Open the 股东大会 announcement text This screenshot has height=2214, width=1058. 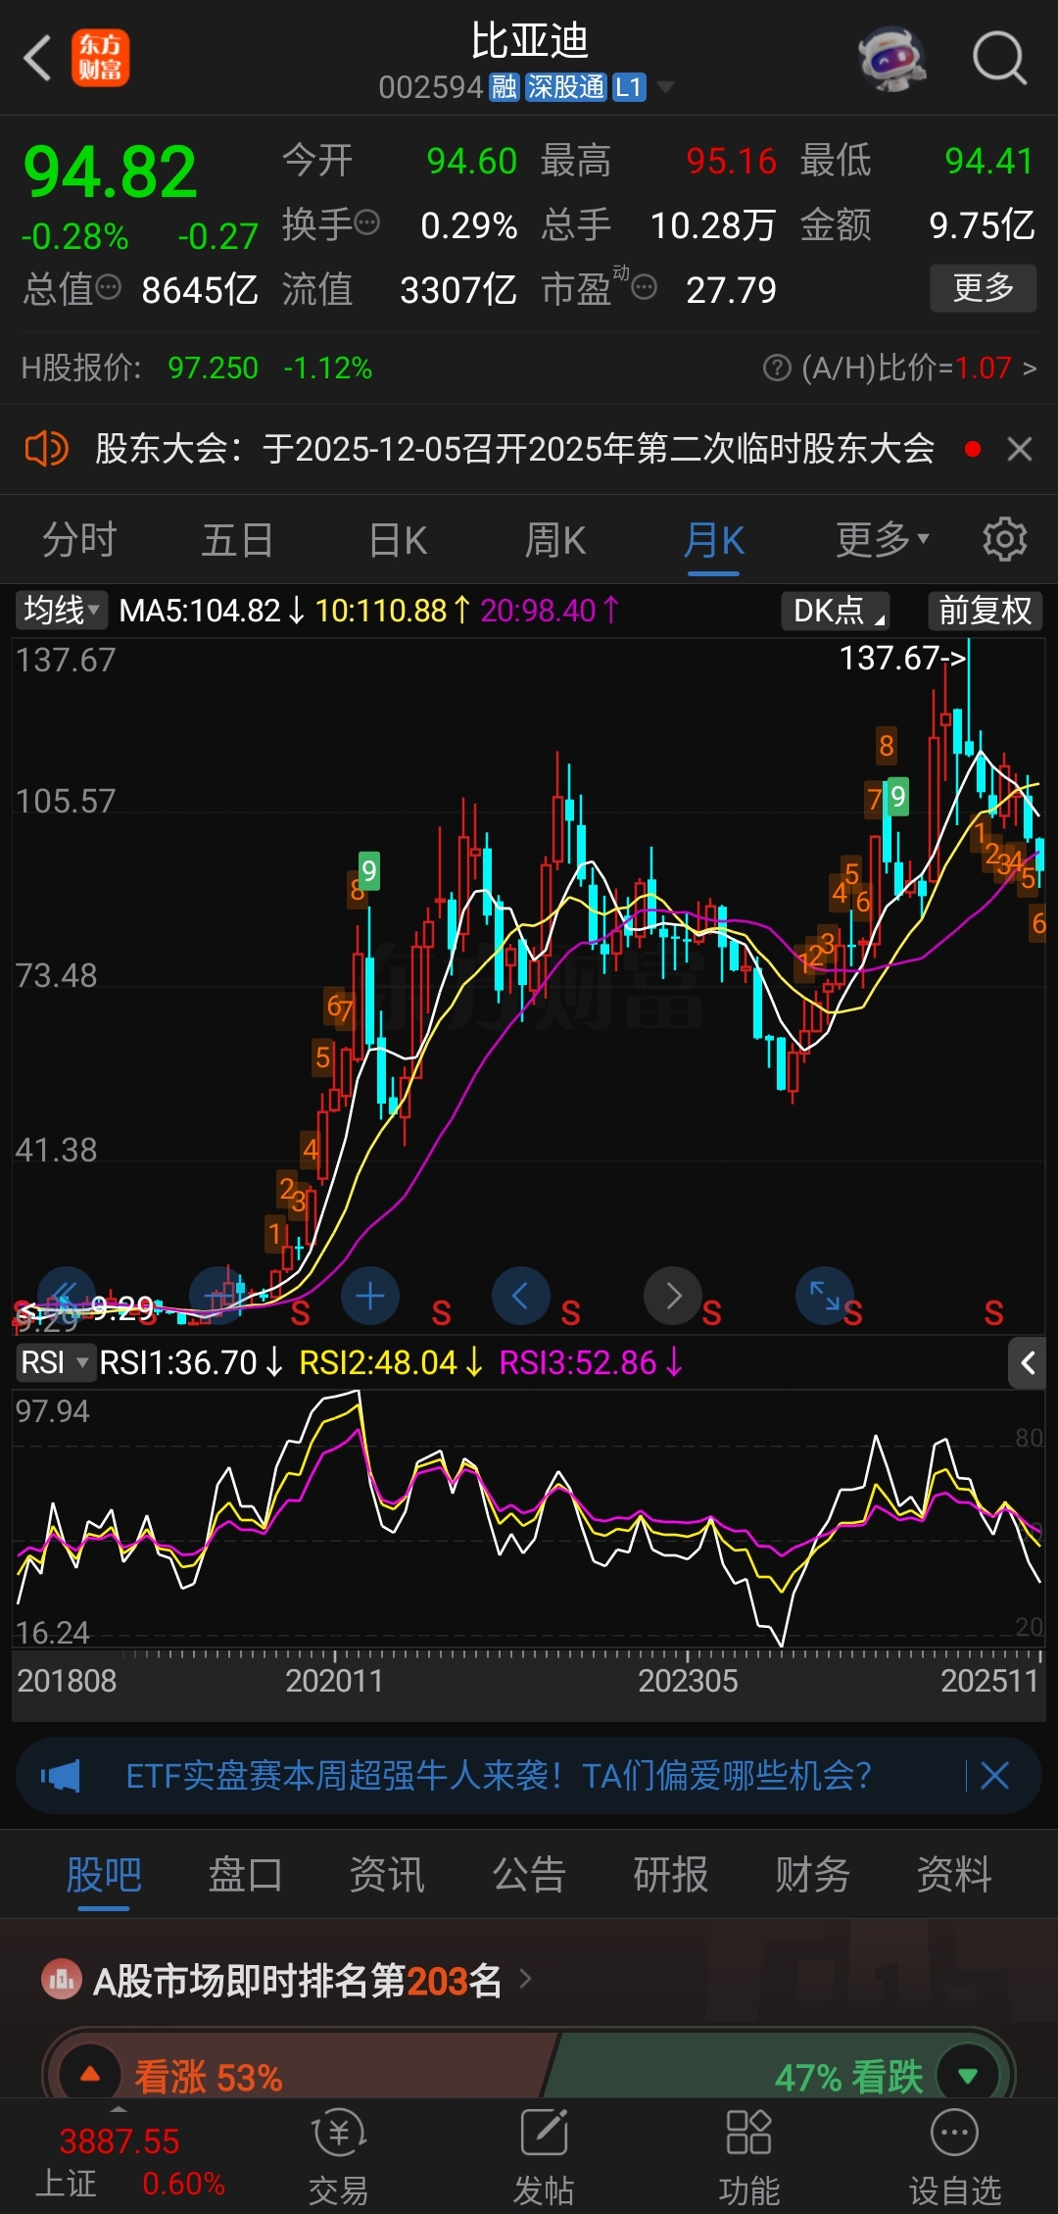(x=514, y=449)
